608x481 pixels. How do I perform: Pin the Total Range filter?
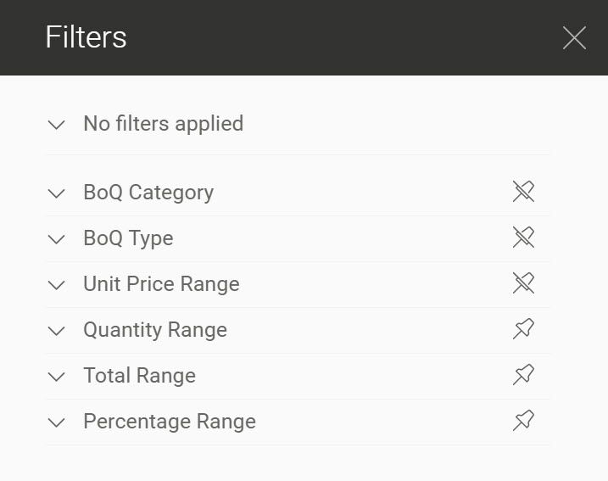(523, 376)
